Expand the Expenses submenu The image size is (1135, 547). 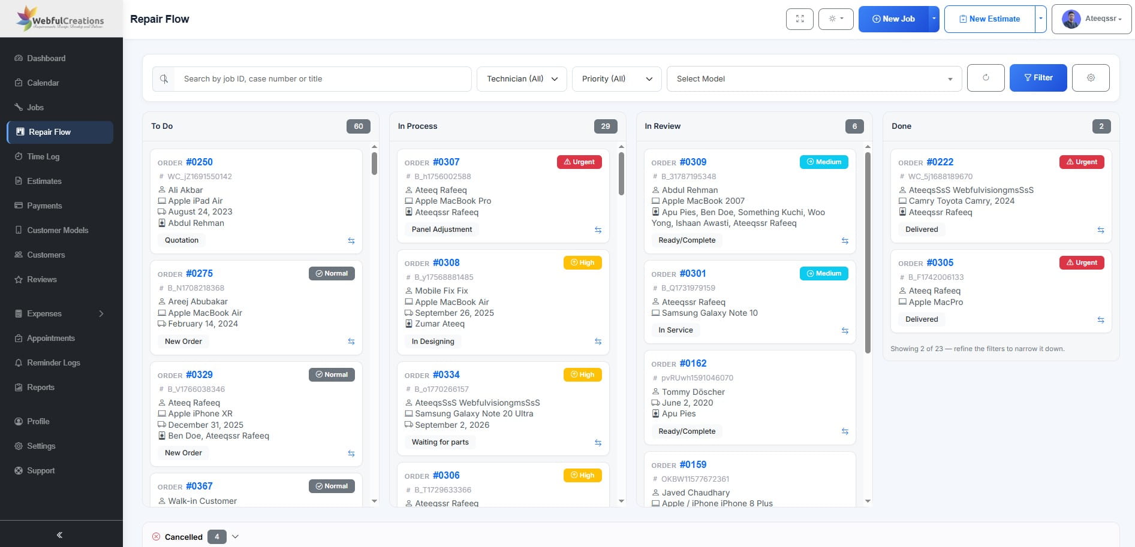click(x=101, y=314)
